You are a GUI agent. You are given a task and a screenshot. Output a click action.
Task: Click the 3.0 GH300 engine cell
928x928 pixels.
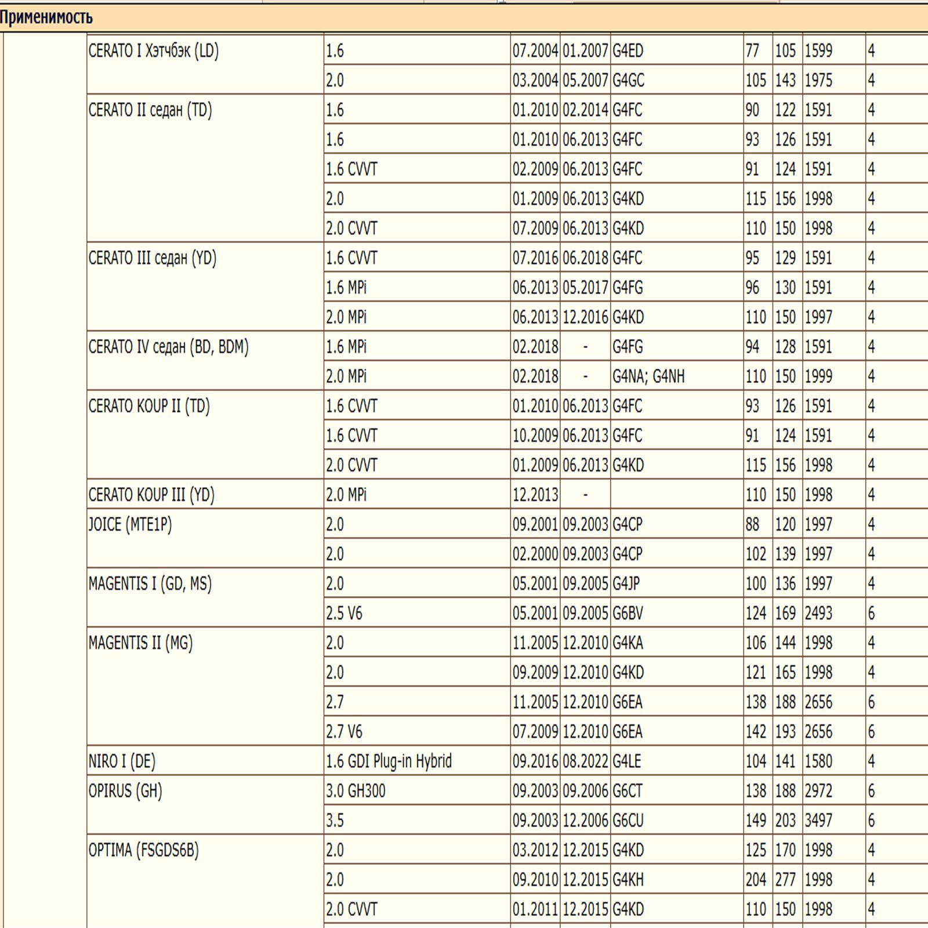356,791
